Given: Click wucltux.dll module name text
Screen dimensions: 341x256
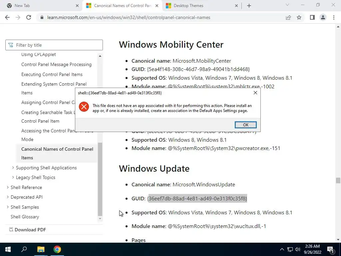Looking at the screenshot, I should 217,226.
